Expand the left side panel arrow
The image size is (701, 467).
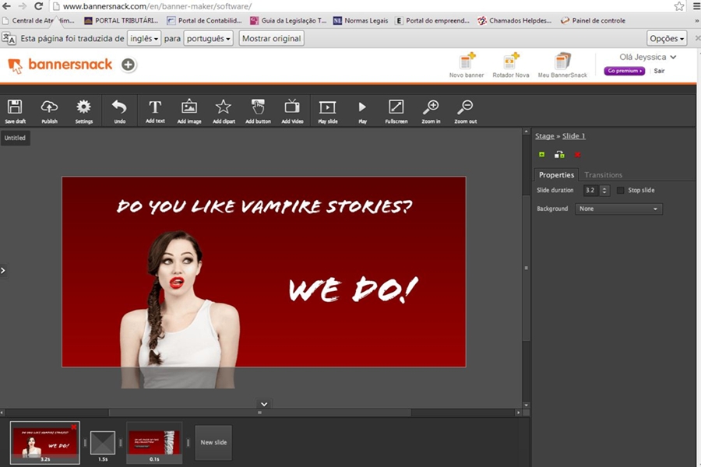[3, 270]
